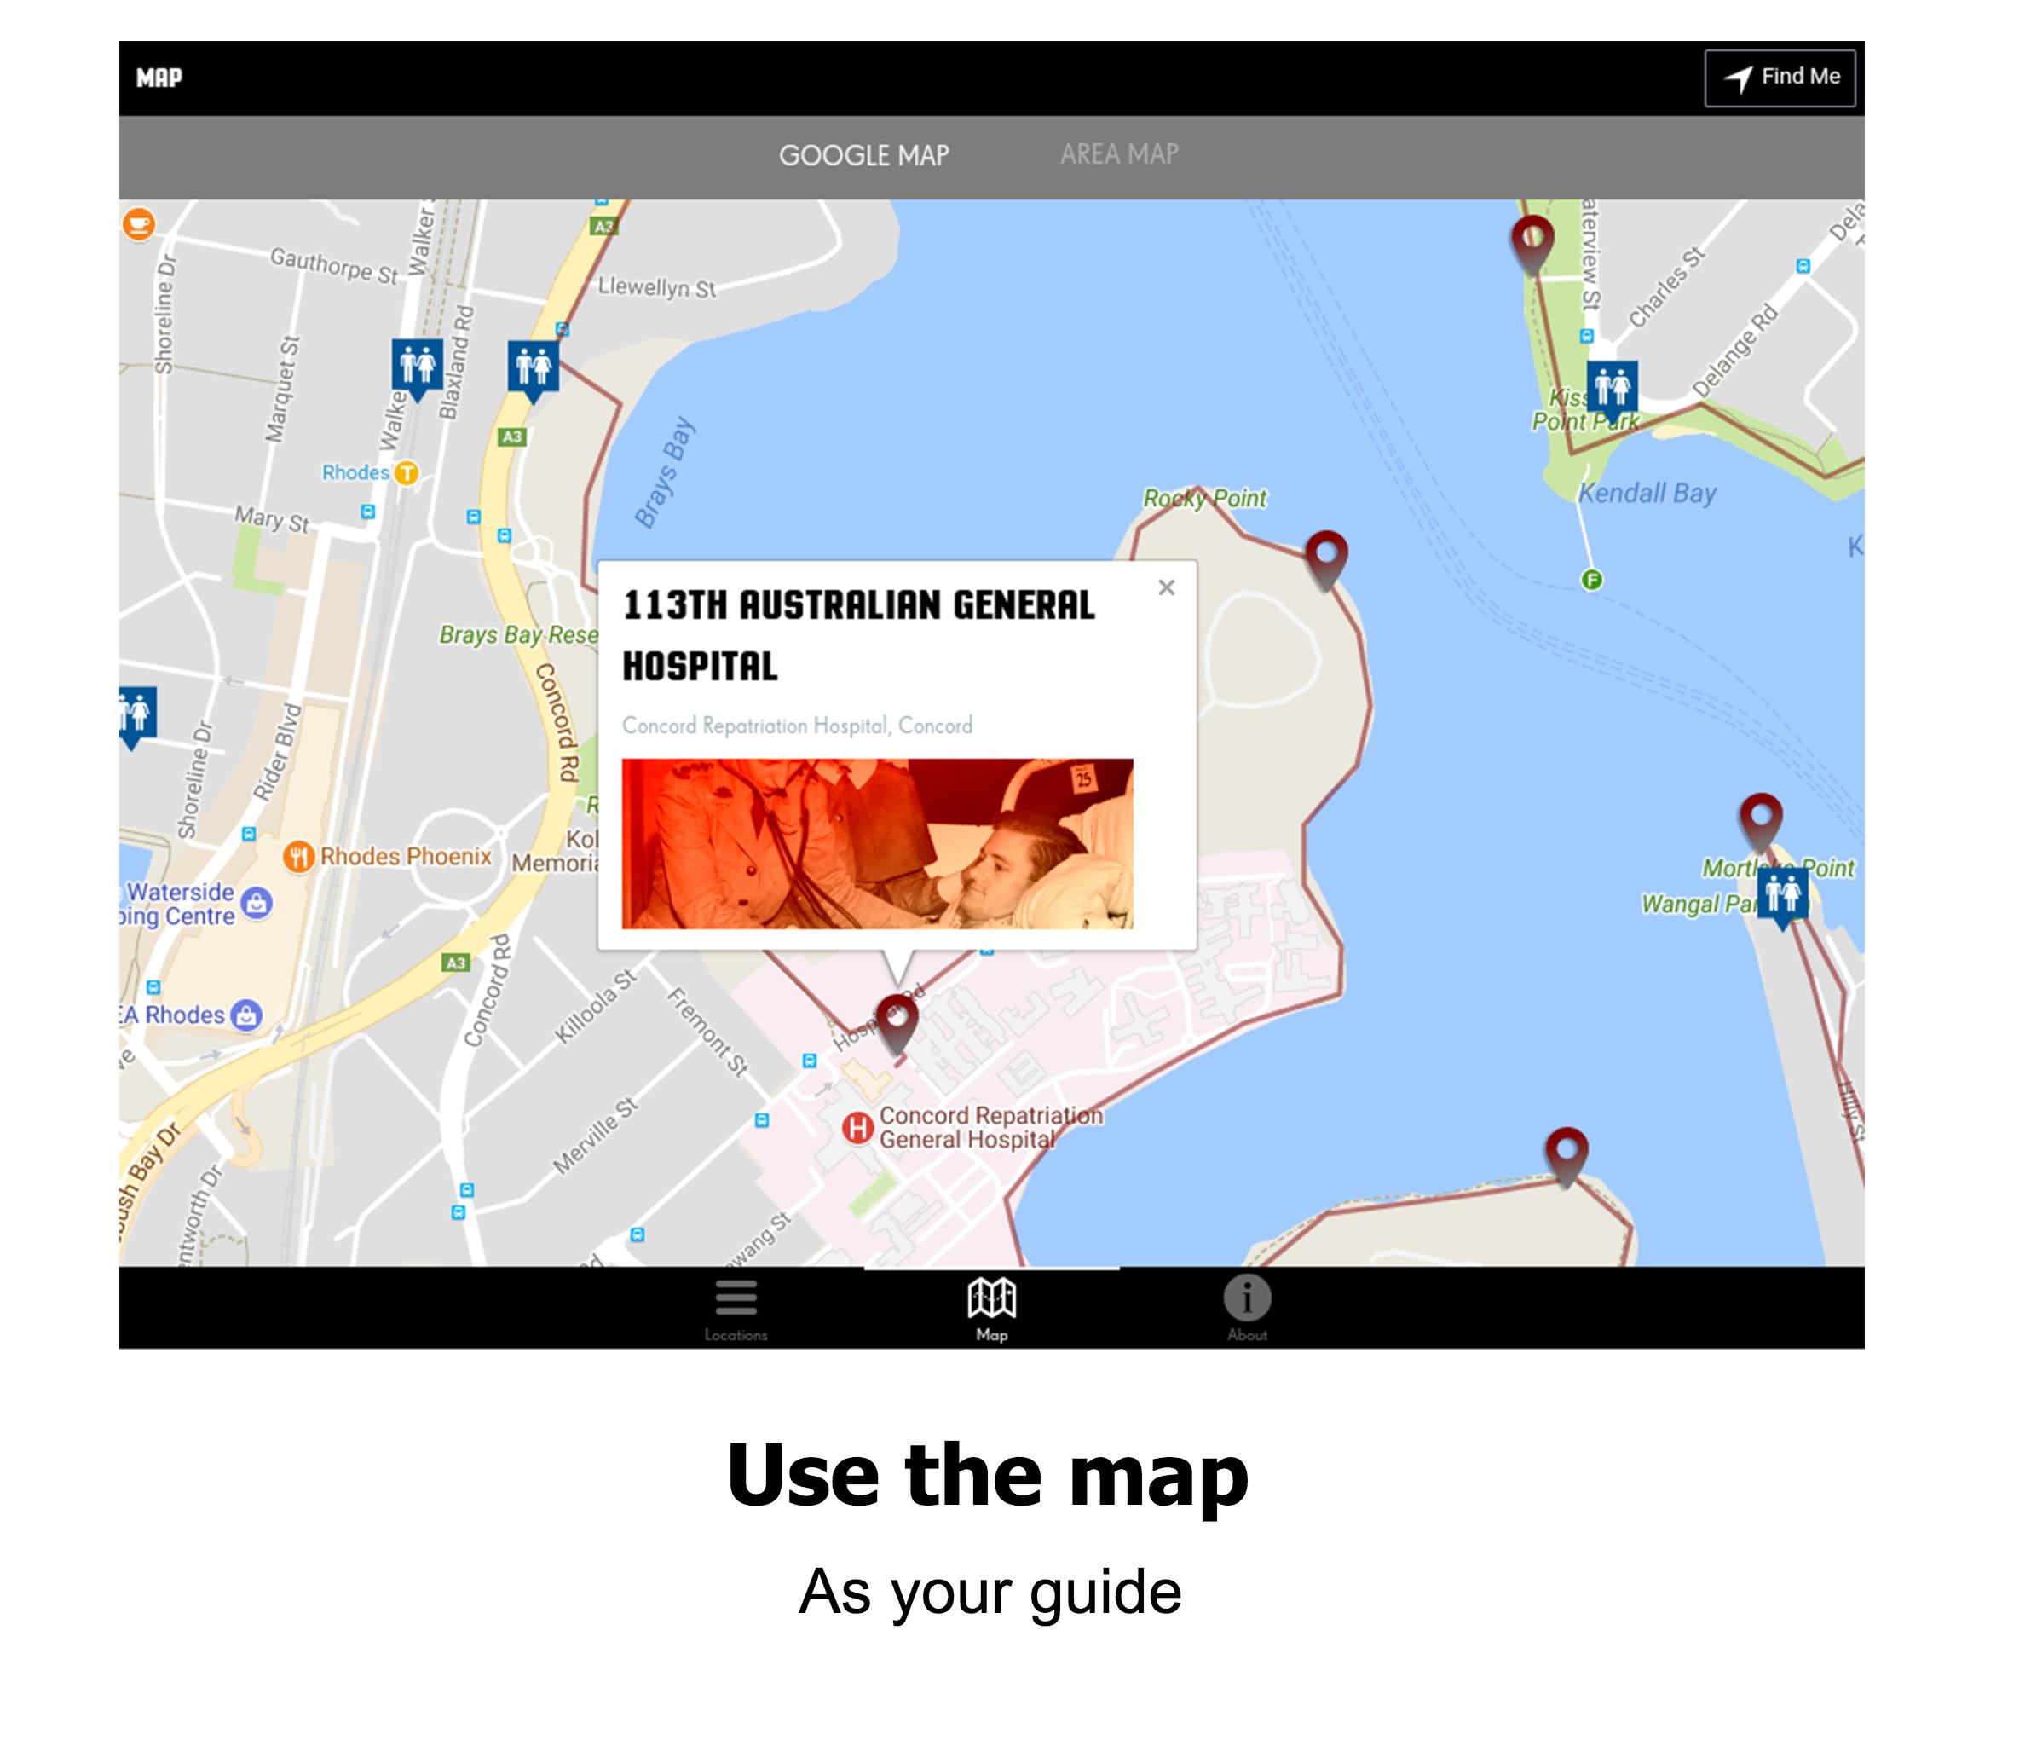Click the Find Me location button
This screenshot has height=1746, width=2031.
1779,78
